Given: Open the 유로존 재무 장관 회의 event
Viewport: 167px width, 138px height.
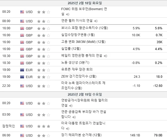Looking at the screenshot, I should coord(77,70).
